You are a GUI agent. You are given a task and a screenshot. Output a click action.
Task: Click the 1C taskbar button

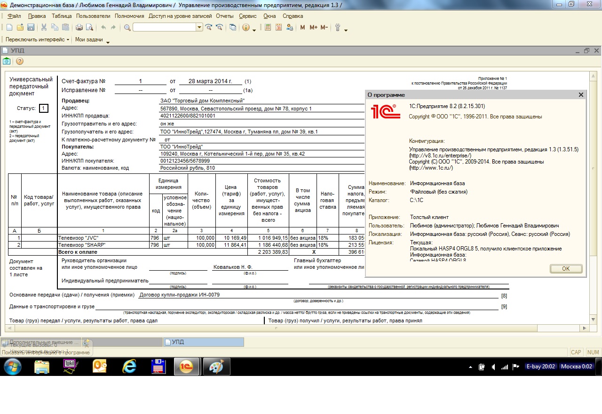pos(187,367)
